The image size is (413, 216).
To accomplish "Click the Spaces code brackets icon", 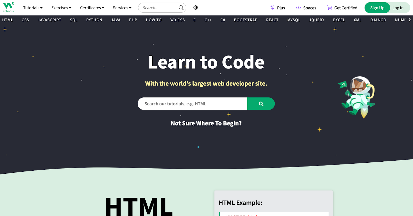I will tap(298, 8).
